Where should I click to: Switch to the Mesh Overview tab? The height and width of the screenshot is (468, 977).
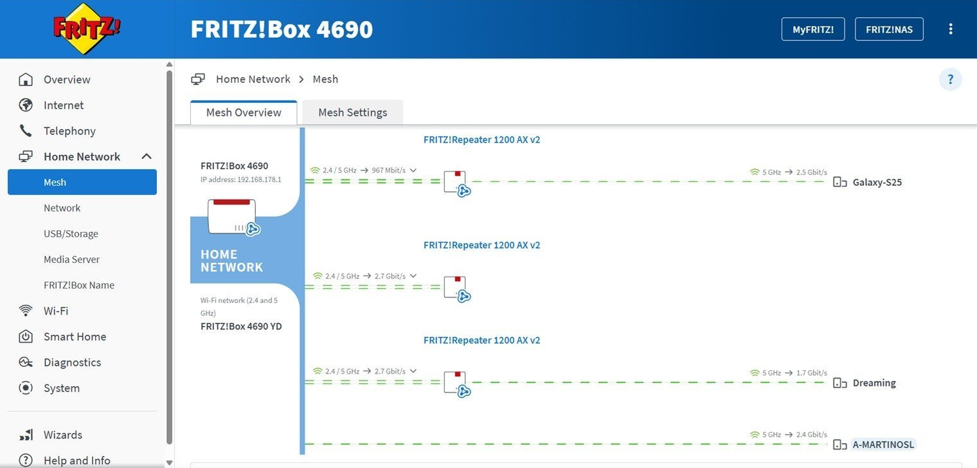pyautogui.click(x=244, y=113)
